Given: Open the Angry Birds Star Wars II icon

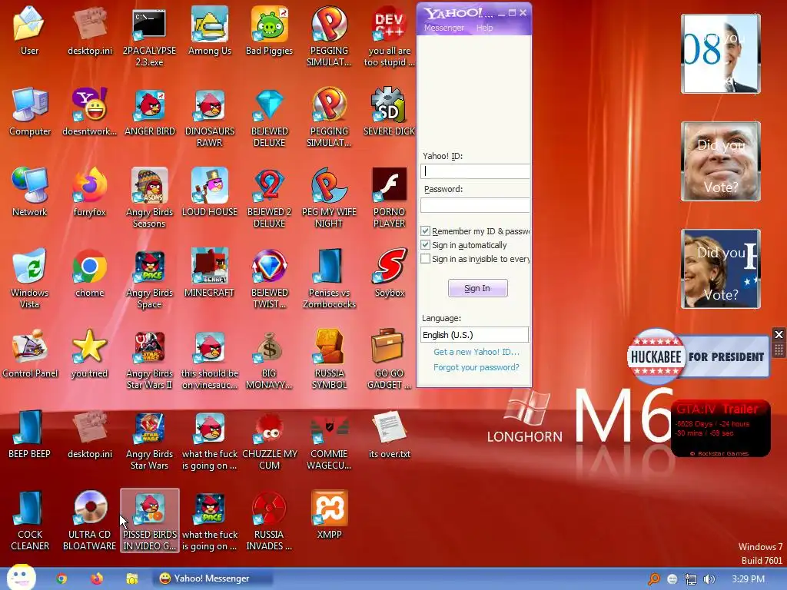Looking at the screenshot, I should coord(149,359).
